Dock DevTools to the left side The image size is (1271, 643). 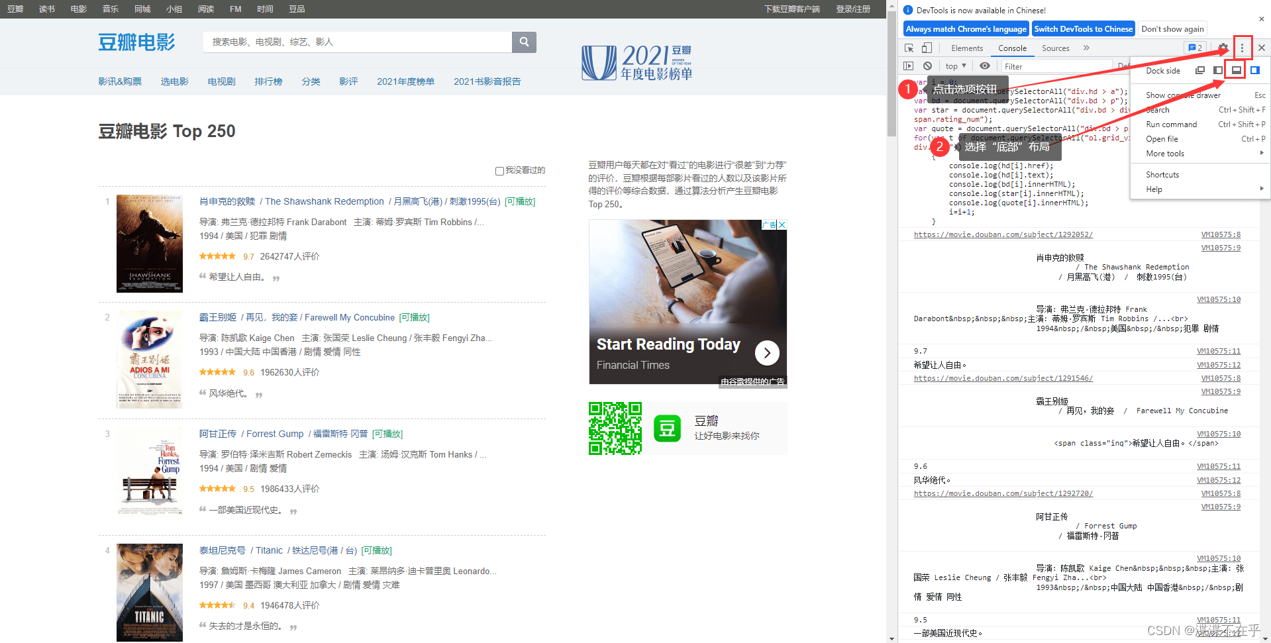pos(1218,70)
